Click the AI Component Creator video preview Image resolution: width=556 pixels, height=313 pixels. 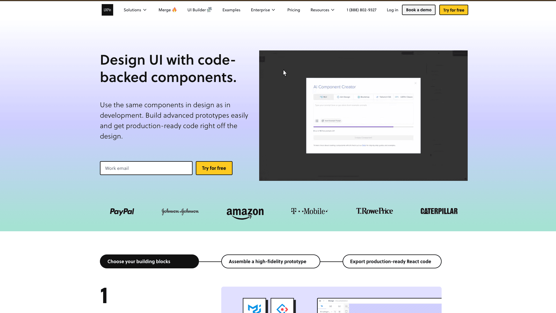[363, 116]
